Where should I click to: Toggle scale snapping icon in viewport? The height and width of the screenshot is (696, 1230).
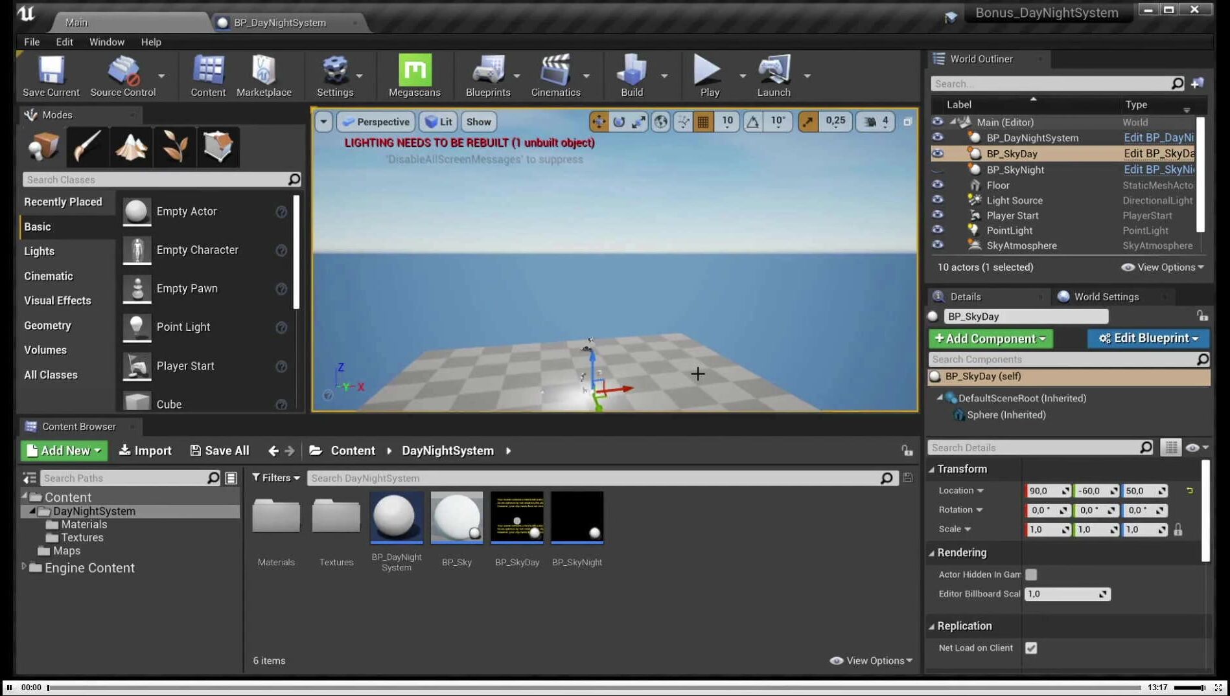[808, 122]
